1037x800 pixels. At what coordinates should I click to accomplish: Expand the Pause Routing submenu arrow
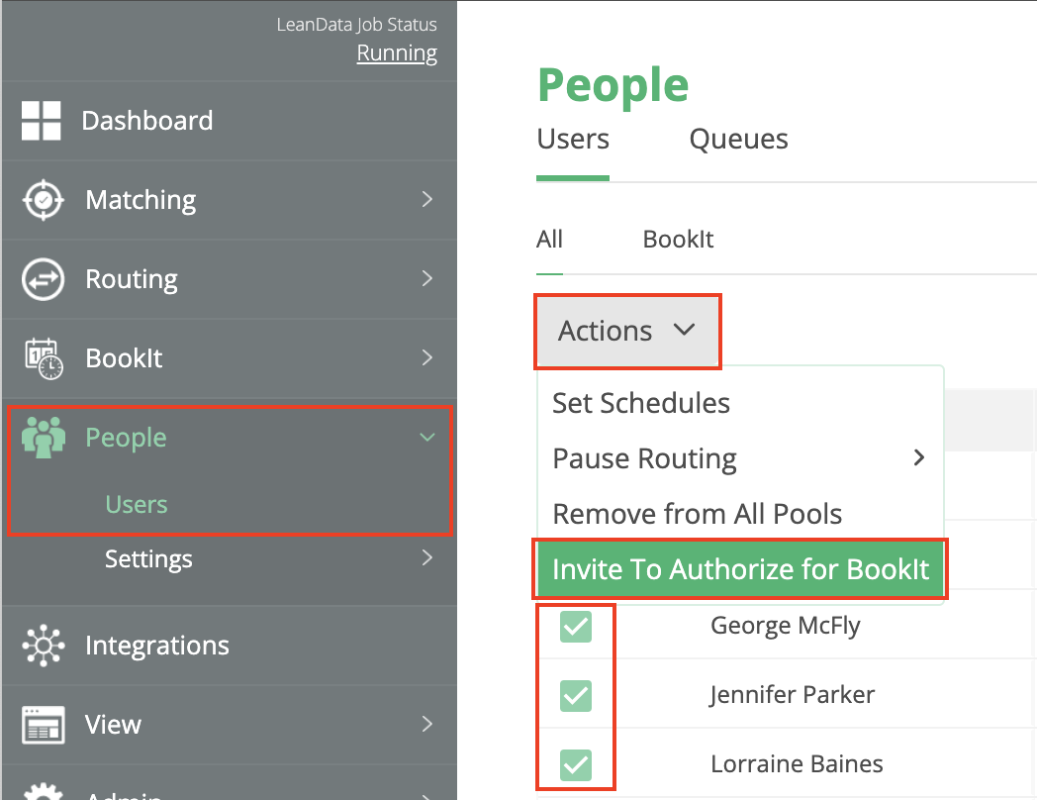pyautogui.click(x=919, y=457)
